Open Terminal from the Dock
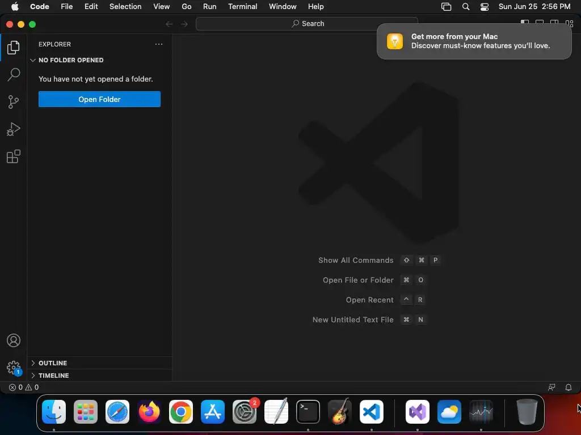The width and height of the screenshot is (581, 435). pos(308,412)
